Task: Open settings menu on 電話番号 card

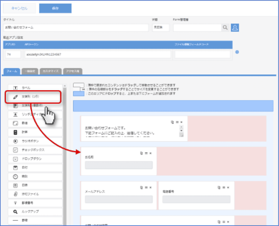Action: (224, 187)
